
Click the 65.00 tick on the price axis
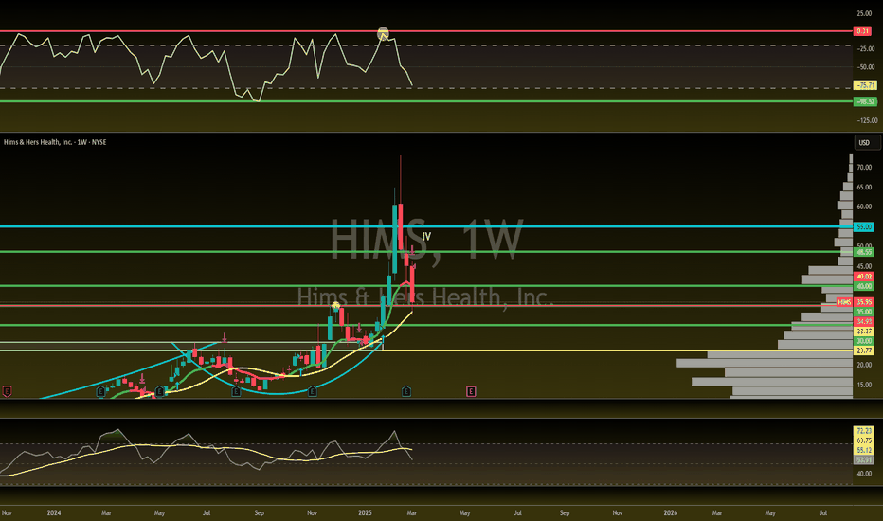[x=864, y=187]
